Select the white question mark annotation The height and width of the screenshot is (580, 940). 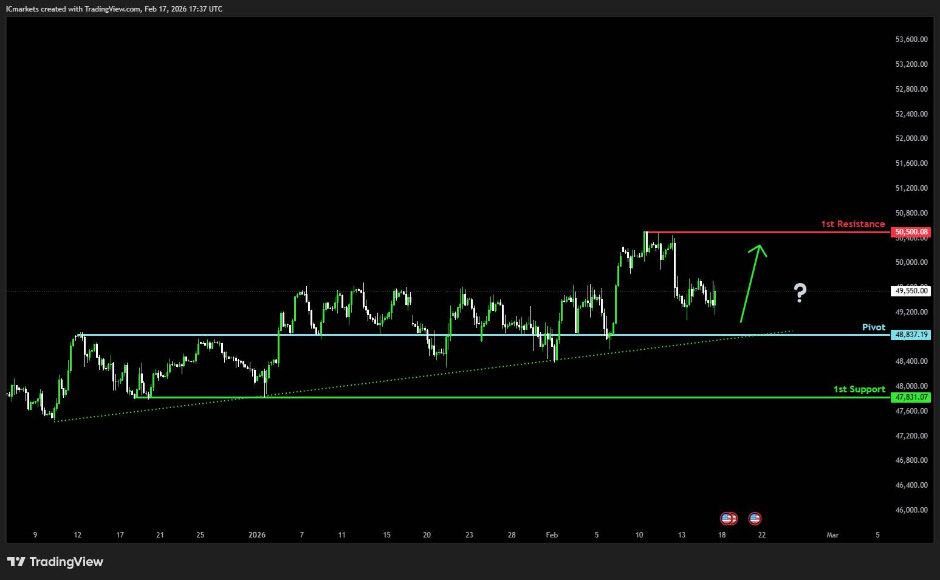[x=800, y=293]
